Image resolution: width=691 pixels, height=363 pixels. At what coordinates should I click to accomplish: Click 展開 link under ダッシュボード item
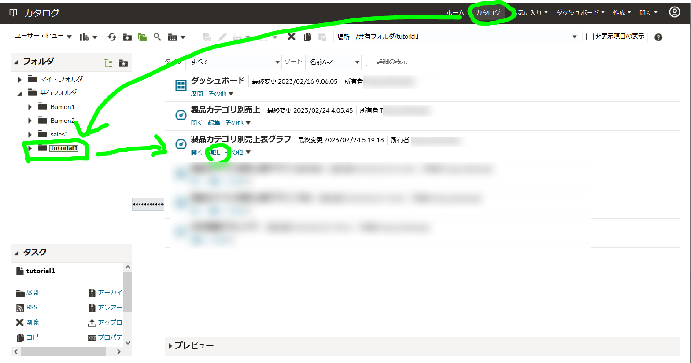click(x=197, y=94)
